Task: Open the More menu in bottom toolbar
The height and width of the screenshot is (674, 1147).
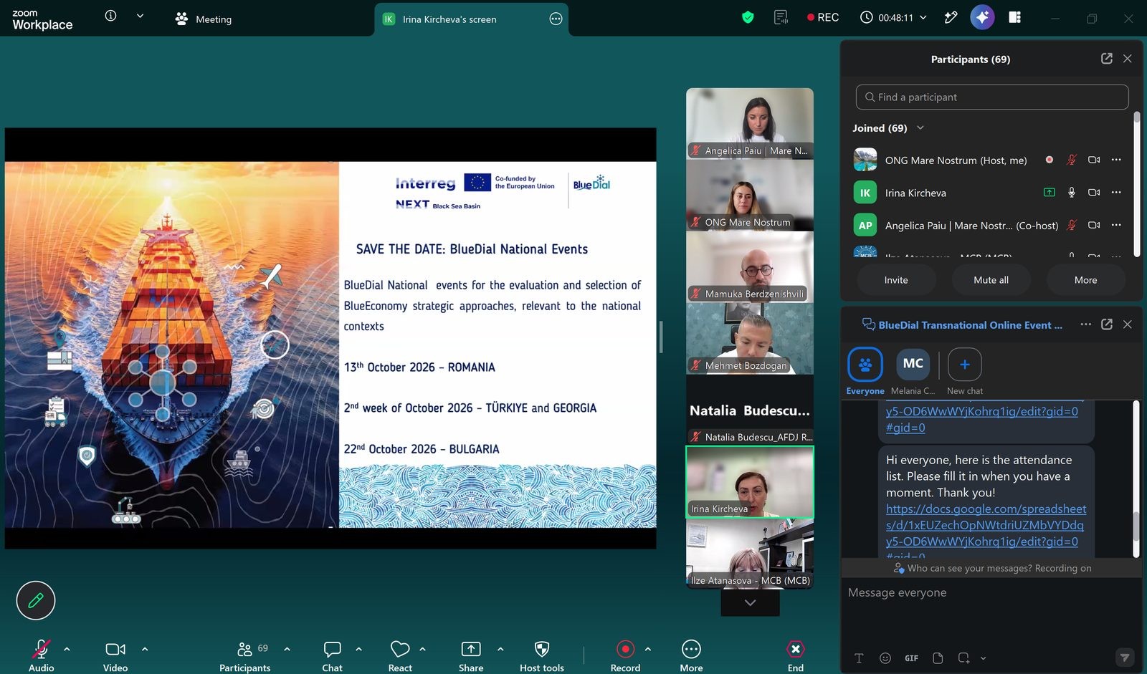Action: (x=691, y=655)
